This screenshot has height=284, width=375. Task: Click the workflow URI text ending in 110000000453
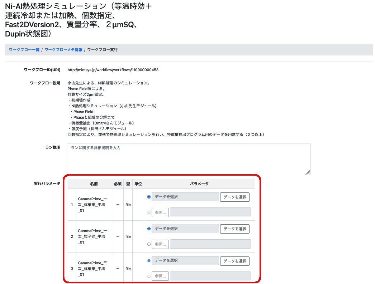tap(113, 70)
